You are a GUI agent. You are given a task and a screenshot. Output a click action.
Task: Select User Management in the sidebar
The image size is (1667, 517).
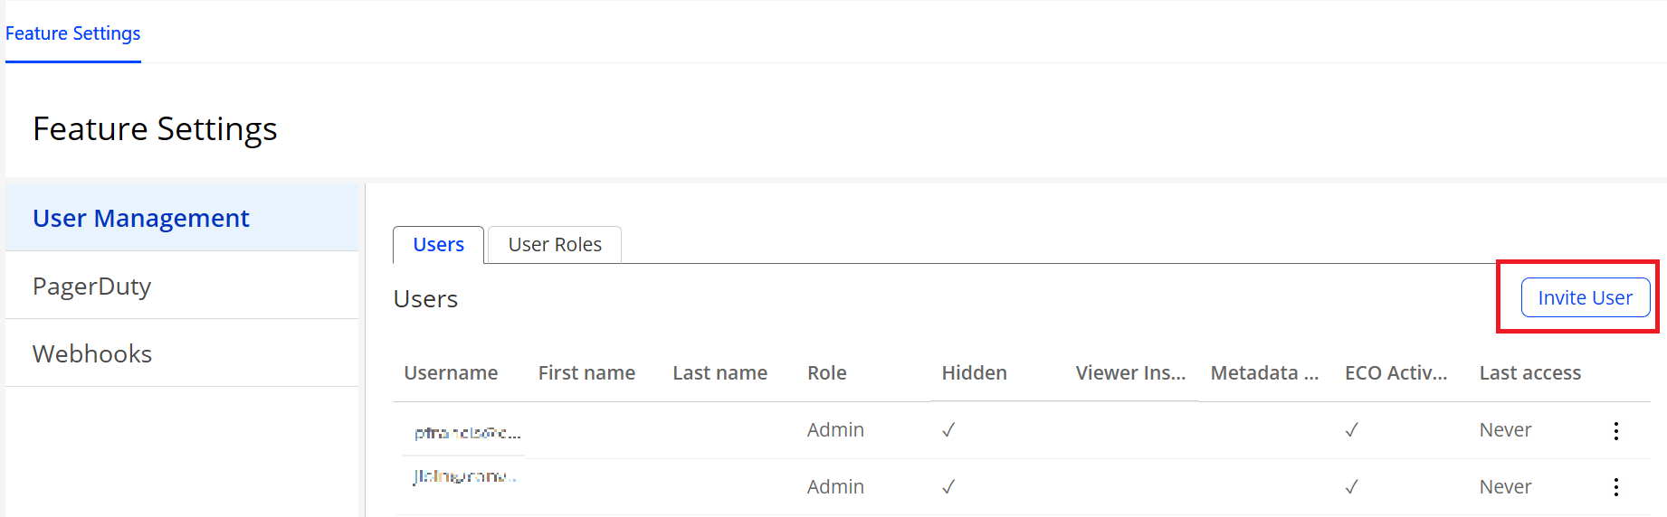point(141,218)
